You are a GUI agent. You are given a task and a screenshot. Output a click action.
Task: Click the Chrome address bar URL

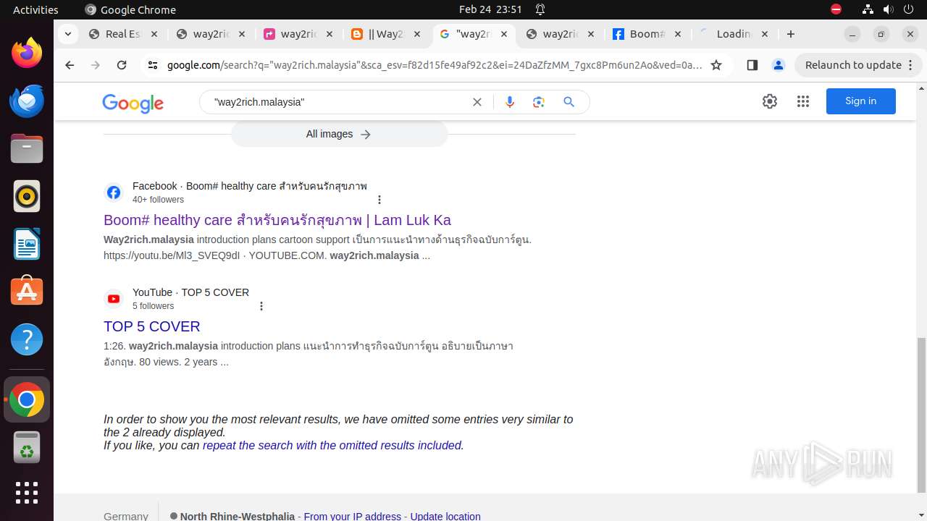pyautogui.click(x=435, y=65)
